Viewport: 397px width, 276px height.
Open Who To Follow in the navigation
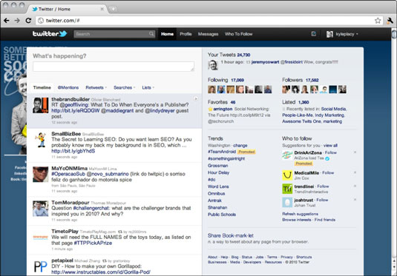pos(238,34)
